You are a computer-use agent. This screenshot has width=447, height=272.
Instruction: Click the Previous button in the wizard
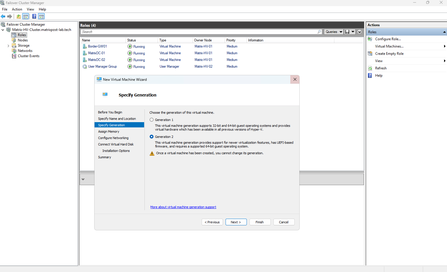(212, 222)
